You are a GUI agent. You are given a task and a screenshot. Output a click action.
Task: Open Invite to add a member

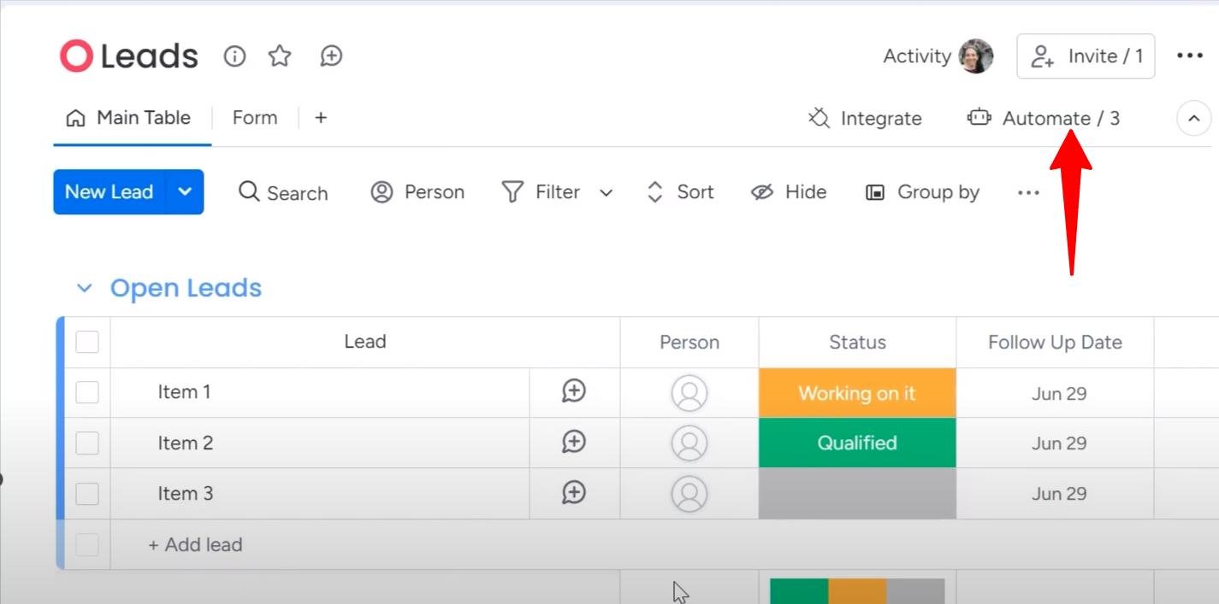pos(1086,56)
